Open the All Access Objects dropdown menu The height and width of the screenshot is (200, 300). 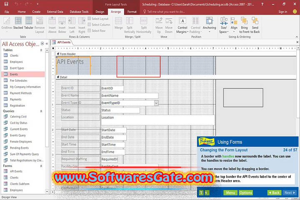click(42, 44)
